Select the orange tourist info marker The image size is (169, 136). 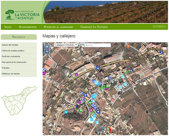tap(128, 46)
